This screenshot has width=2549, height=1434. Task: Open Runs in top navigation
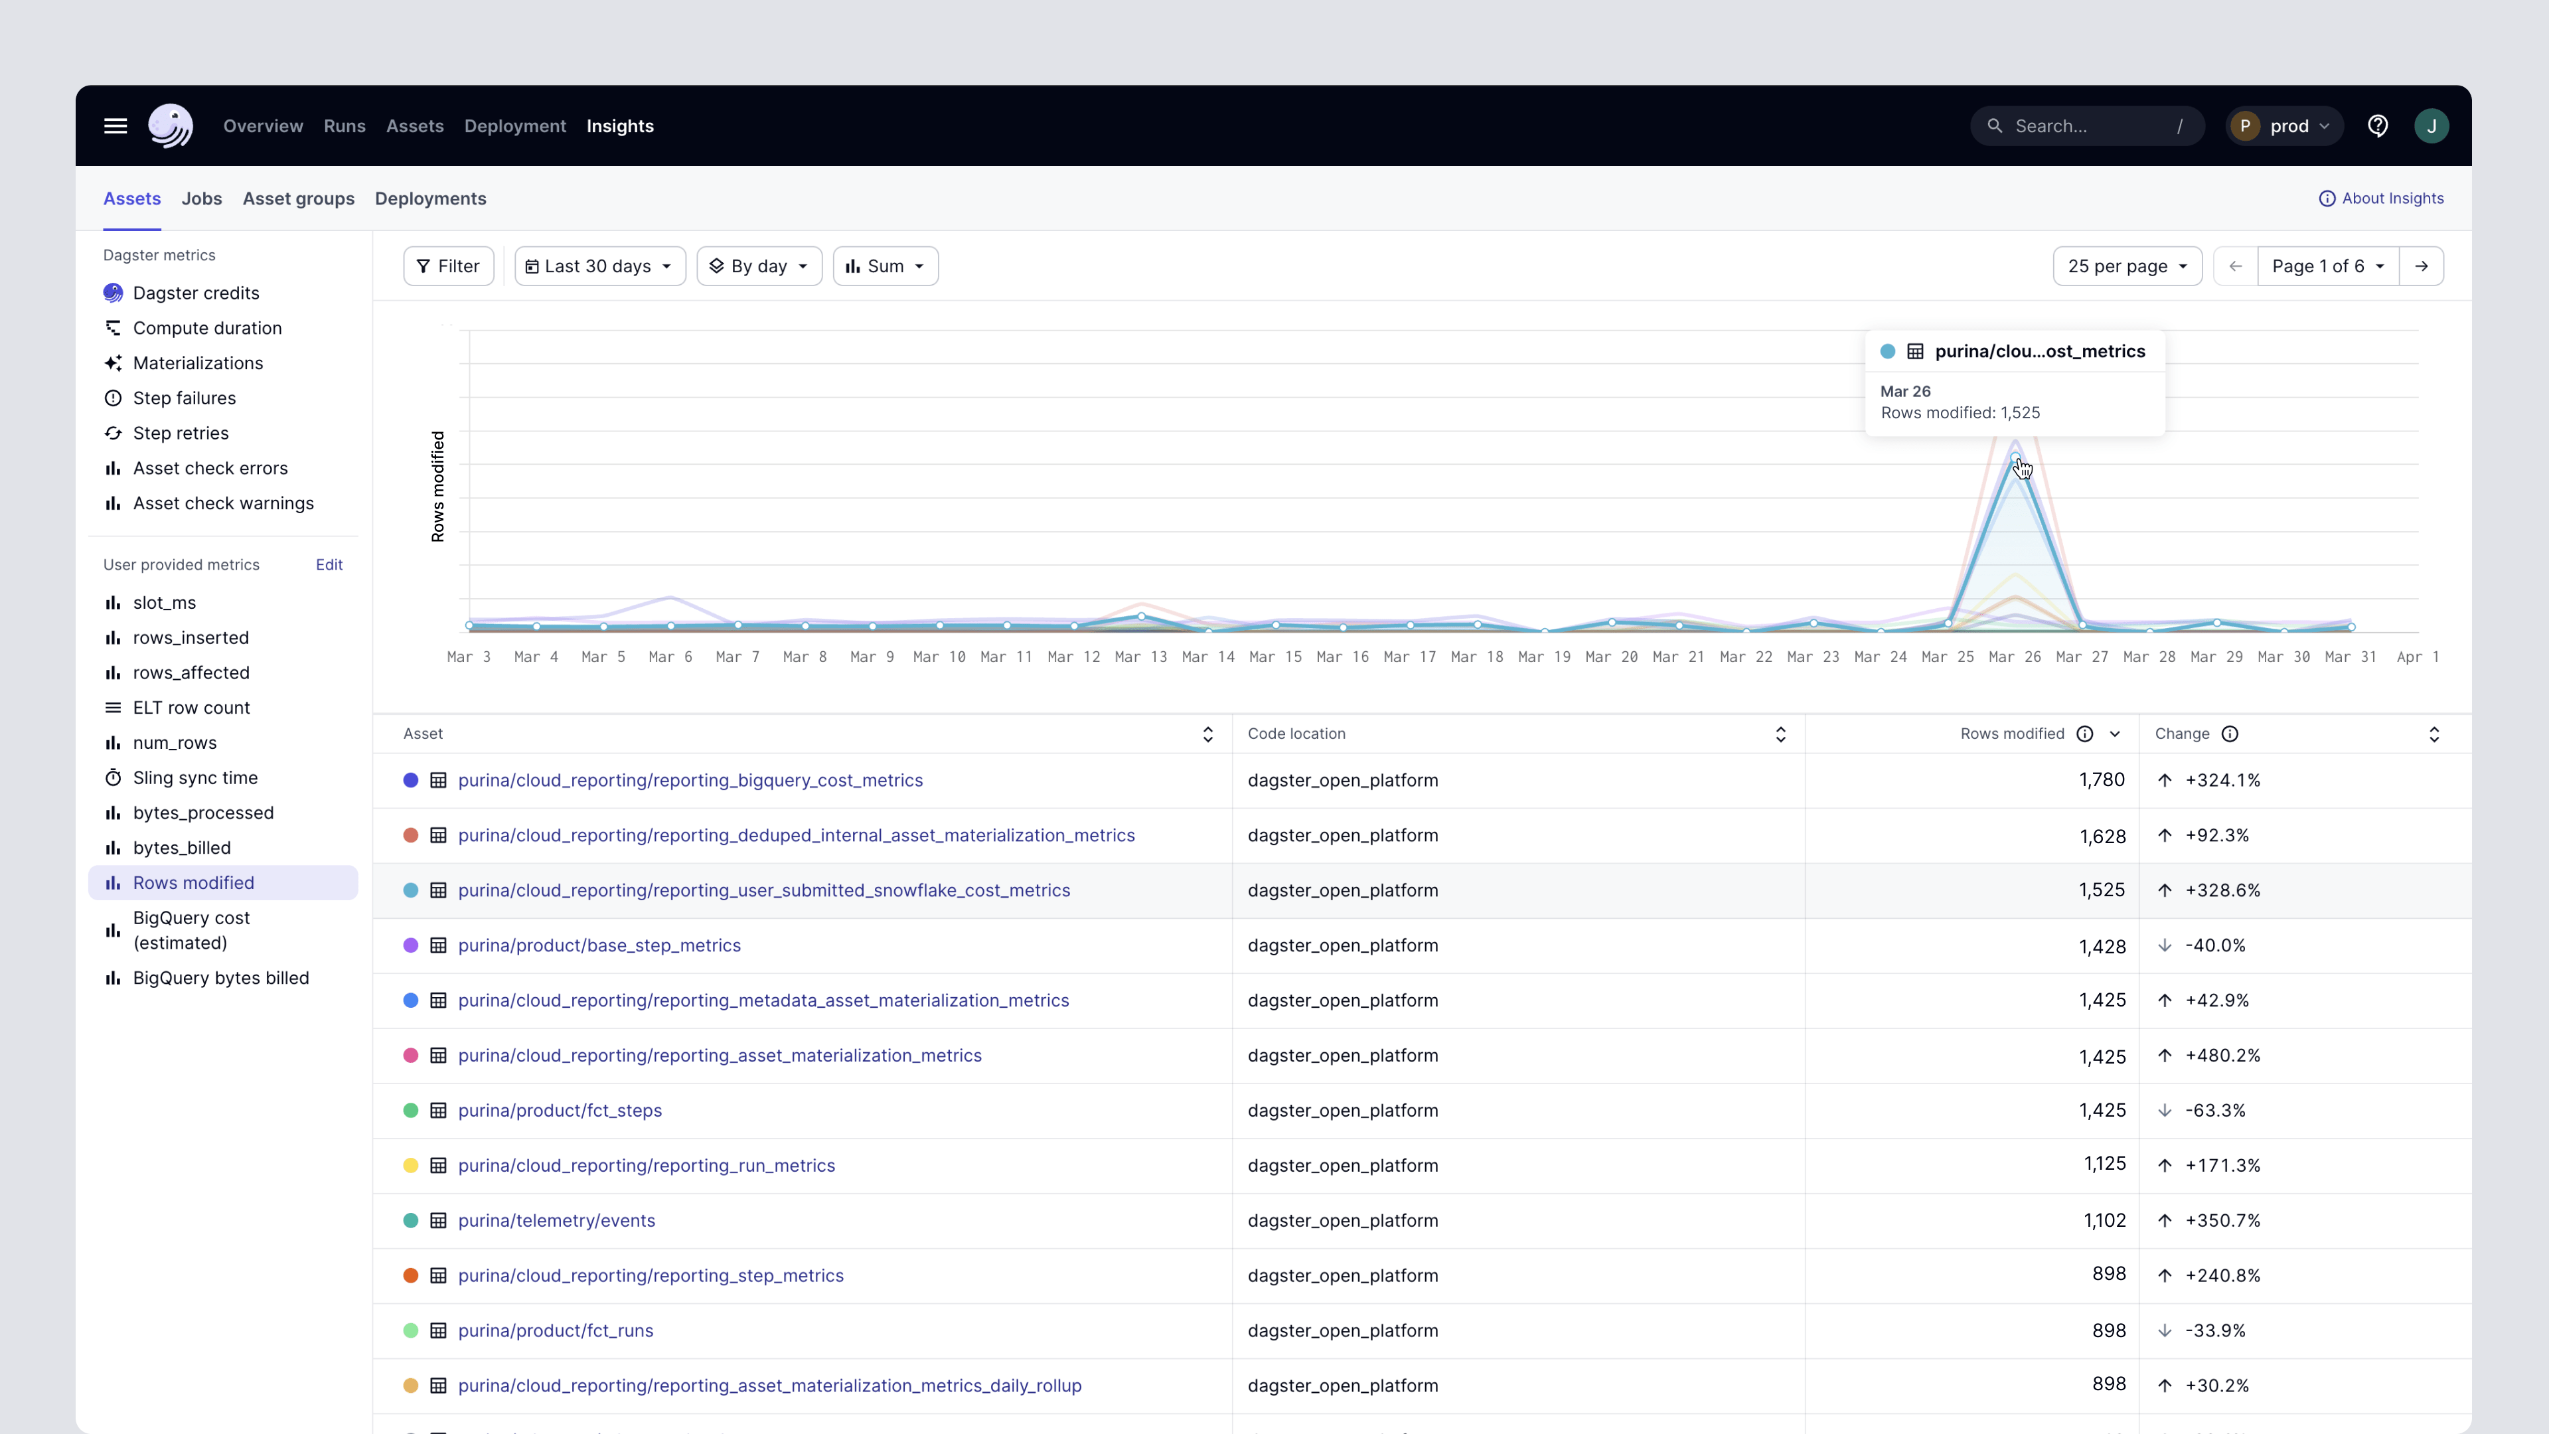(x=345, y=125)
